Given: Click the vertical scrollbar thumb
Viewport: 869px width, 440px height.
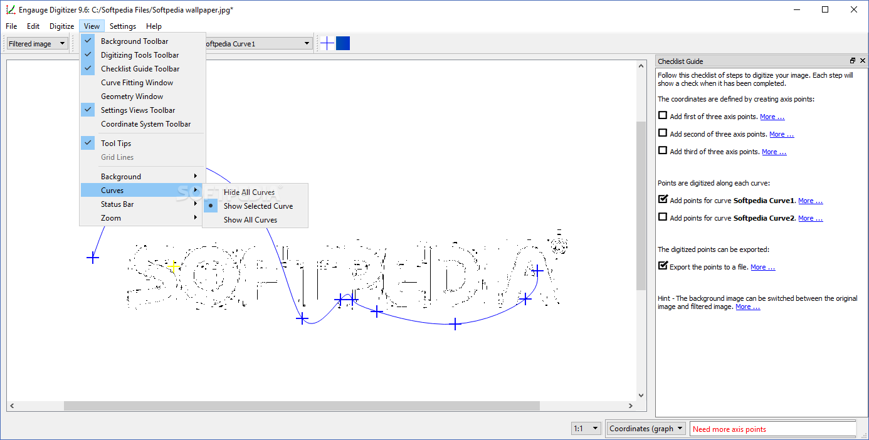Looking at the screenshot, I should pos(641,206).
